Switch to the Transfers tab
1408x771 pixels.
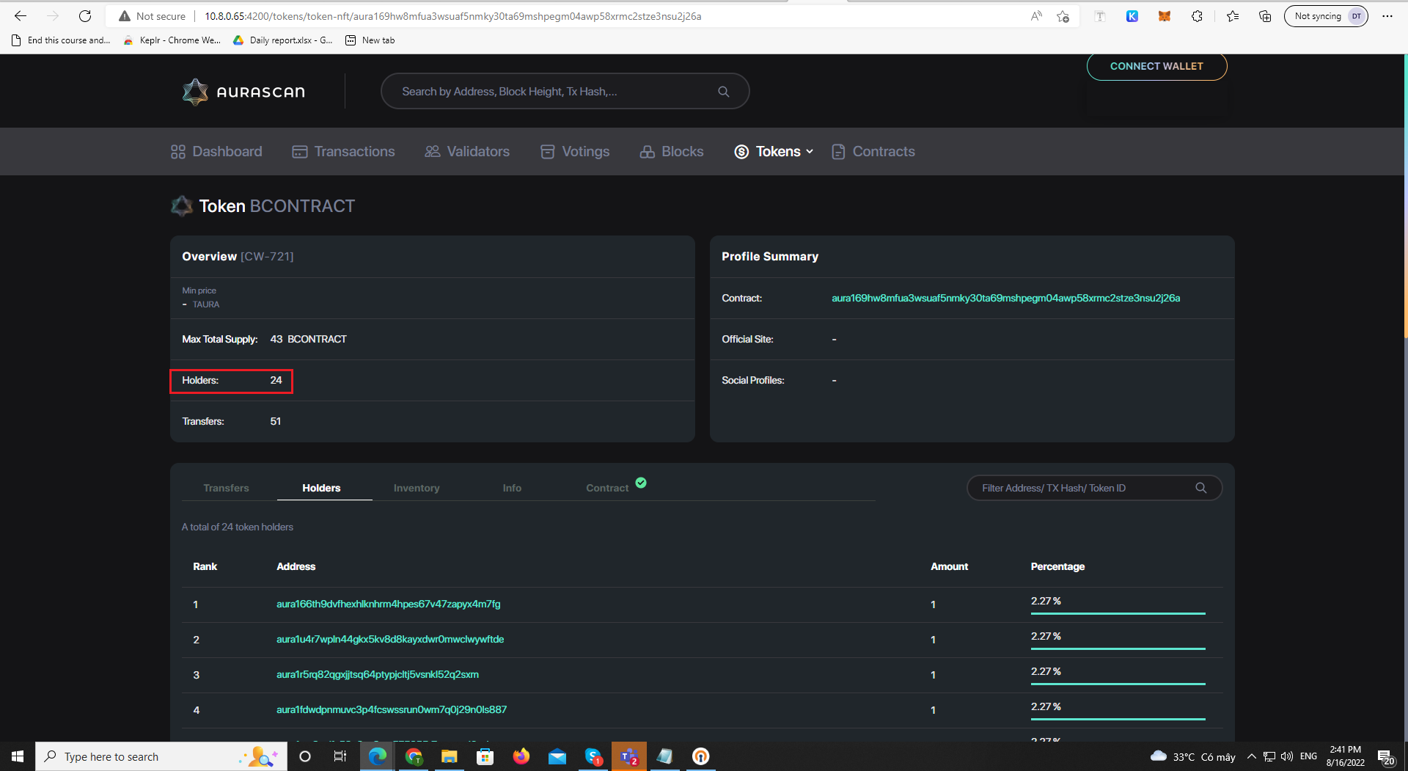(x=226, y=488)
